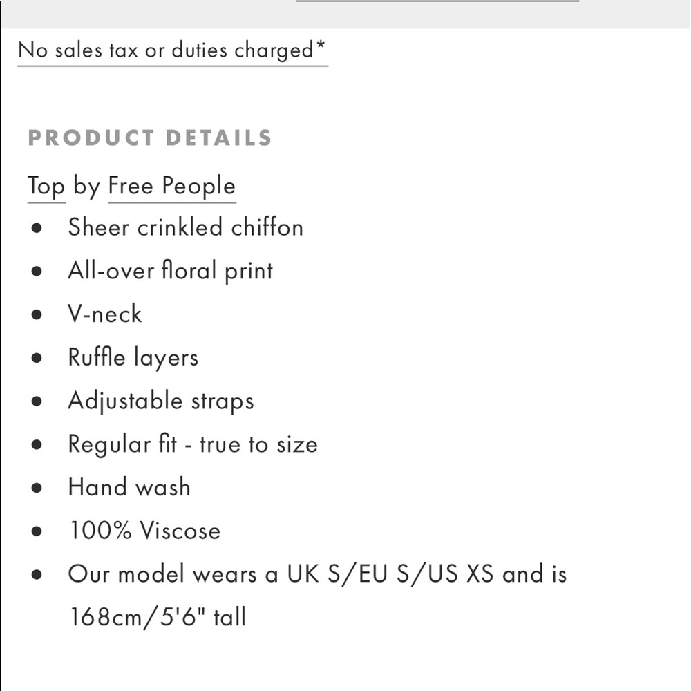The image size is (691, 691).
Task: Click the model height "168cm/5'6" tall" text
Action: tap(157, 616)
